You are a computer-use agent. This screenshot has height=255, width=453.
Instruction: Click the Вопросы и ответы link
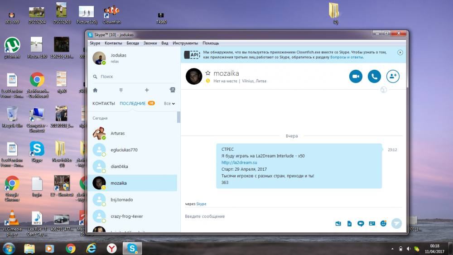347,58
